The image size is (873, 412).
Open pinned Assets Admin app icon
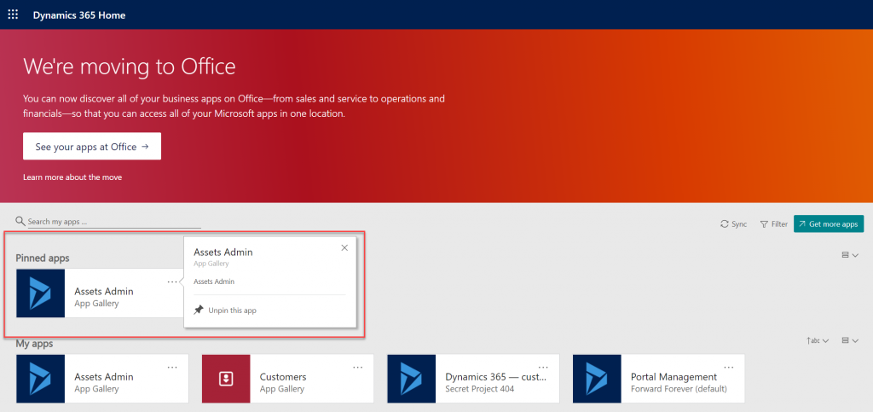point(41,293)
